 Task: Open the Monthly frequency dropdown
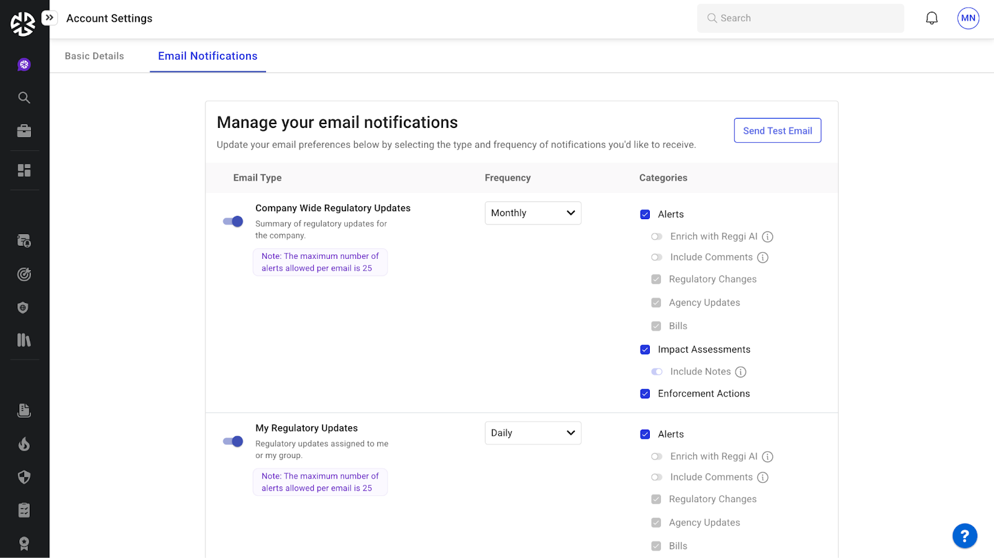pyautogui.click(x=532, y=213)
